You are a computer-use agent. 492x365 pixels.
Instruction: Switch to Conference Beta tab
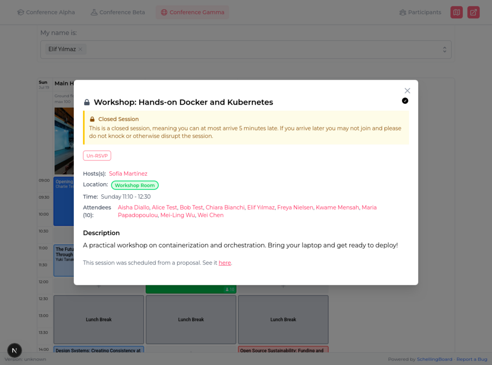point(118,12)
